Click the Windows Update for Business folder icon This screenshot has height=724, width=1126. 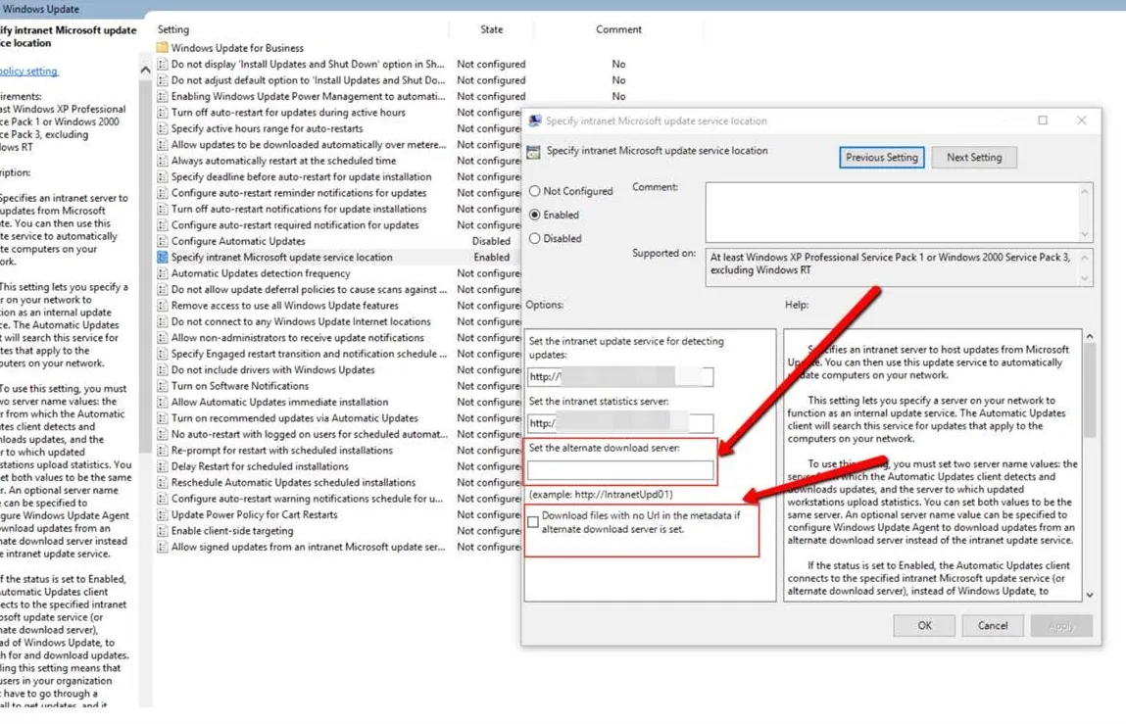pyautogui.click(x=162, y=48)
